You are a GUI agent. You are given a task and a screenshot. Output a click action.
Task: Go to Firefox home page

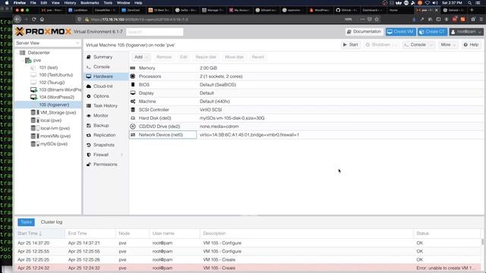click(x=42, y=19)
